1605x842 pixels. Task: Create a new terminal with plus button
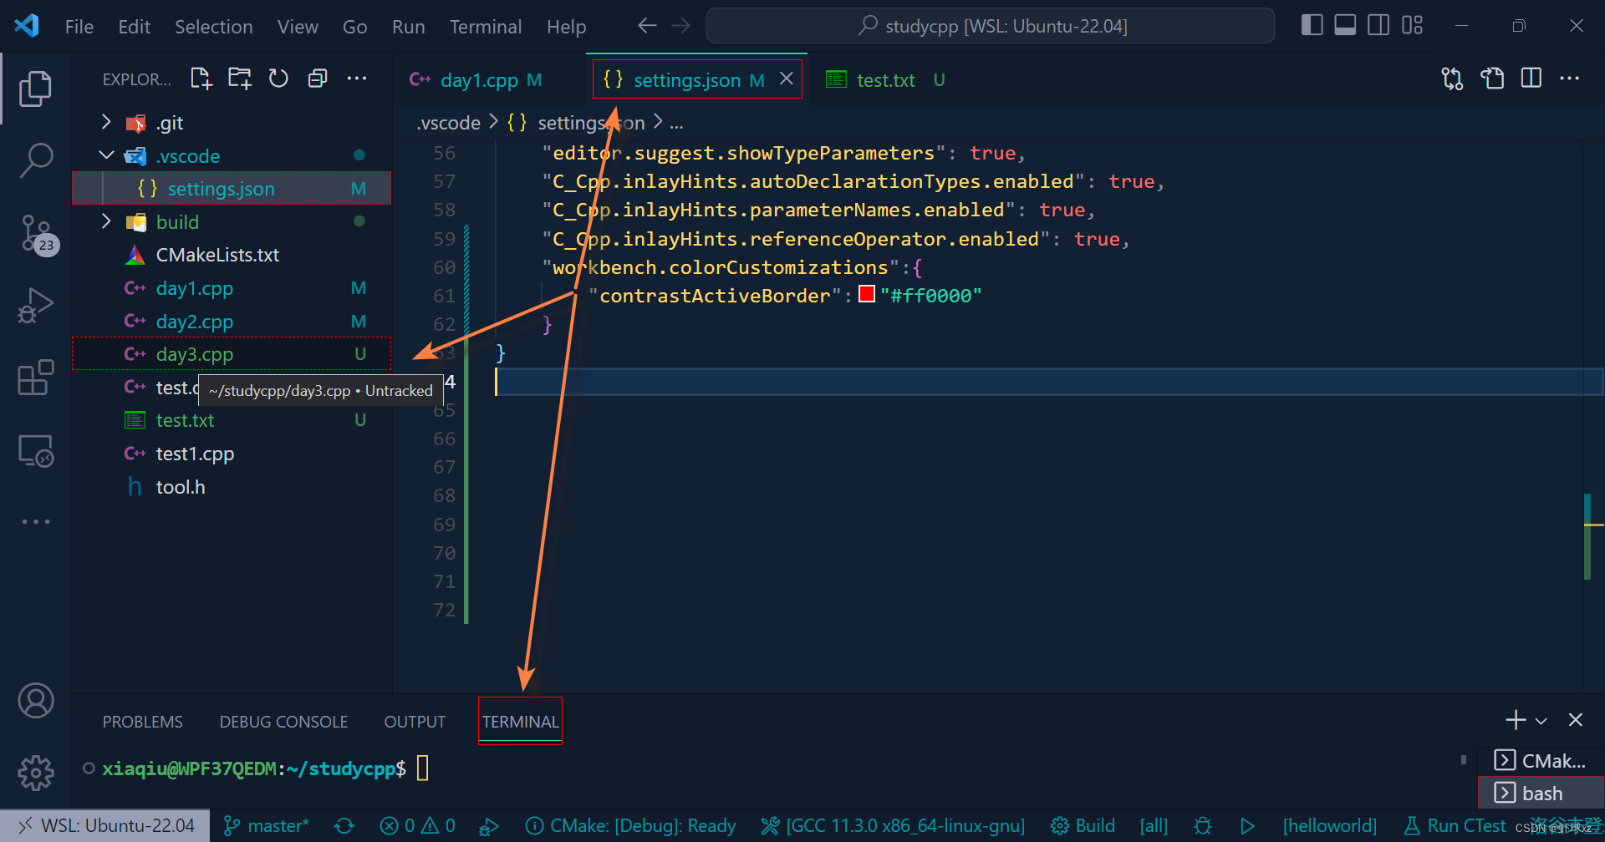pos(1515,720)
